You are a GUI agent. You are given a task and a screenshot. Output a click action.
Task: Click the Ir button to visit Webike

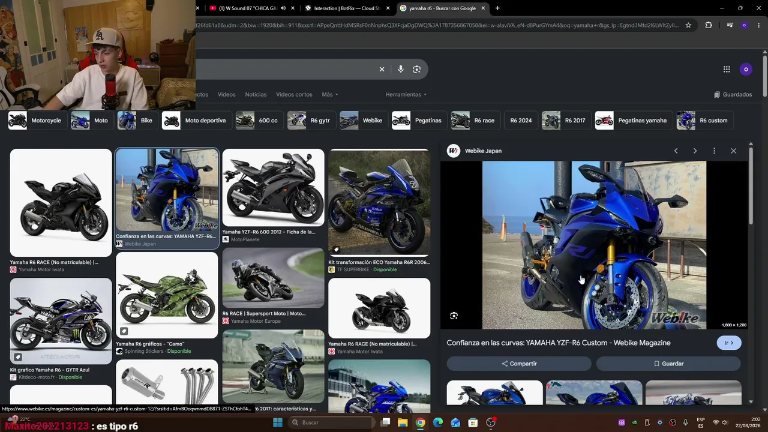point(729,343)
